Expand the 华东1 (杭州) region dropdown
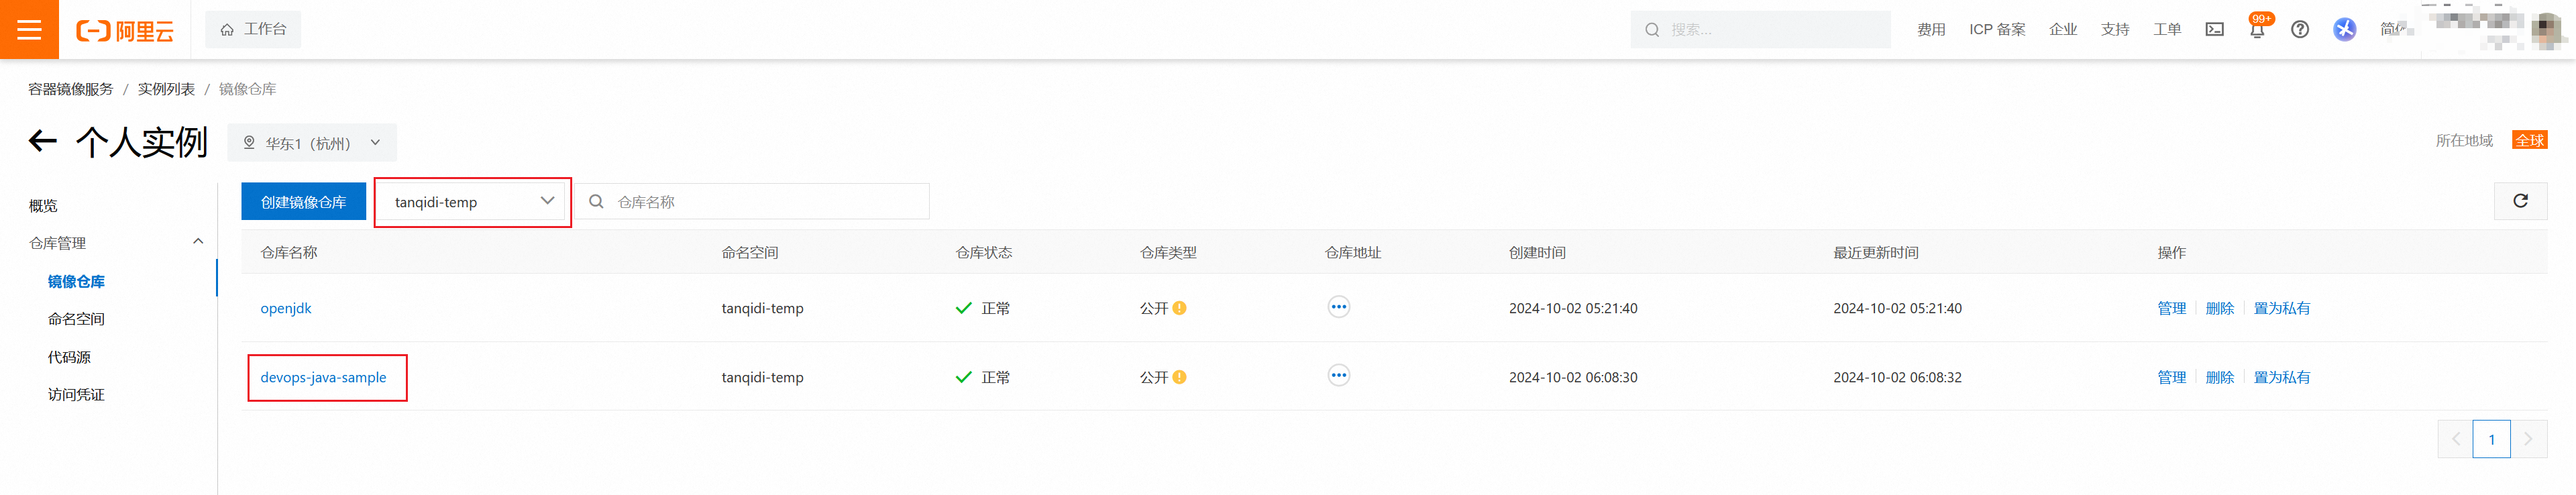 click(312, 143)
